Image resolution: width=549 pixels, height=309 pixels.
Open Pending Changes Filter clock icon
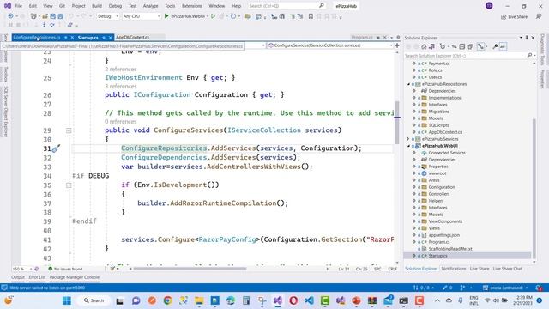443,46
